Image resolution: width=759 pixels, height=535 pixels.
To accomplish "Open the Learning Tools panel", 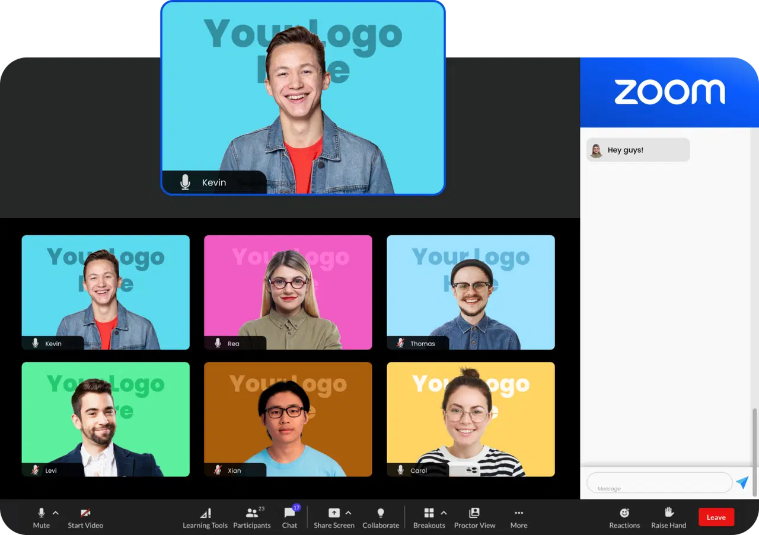I will point(205,518).
